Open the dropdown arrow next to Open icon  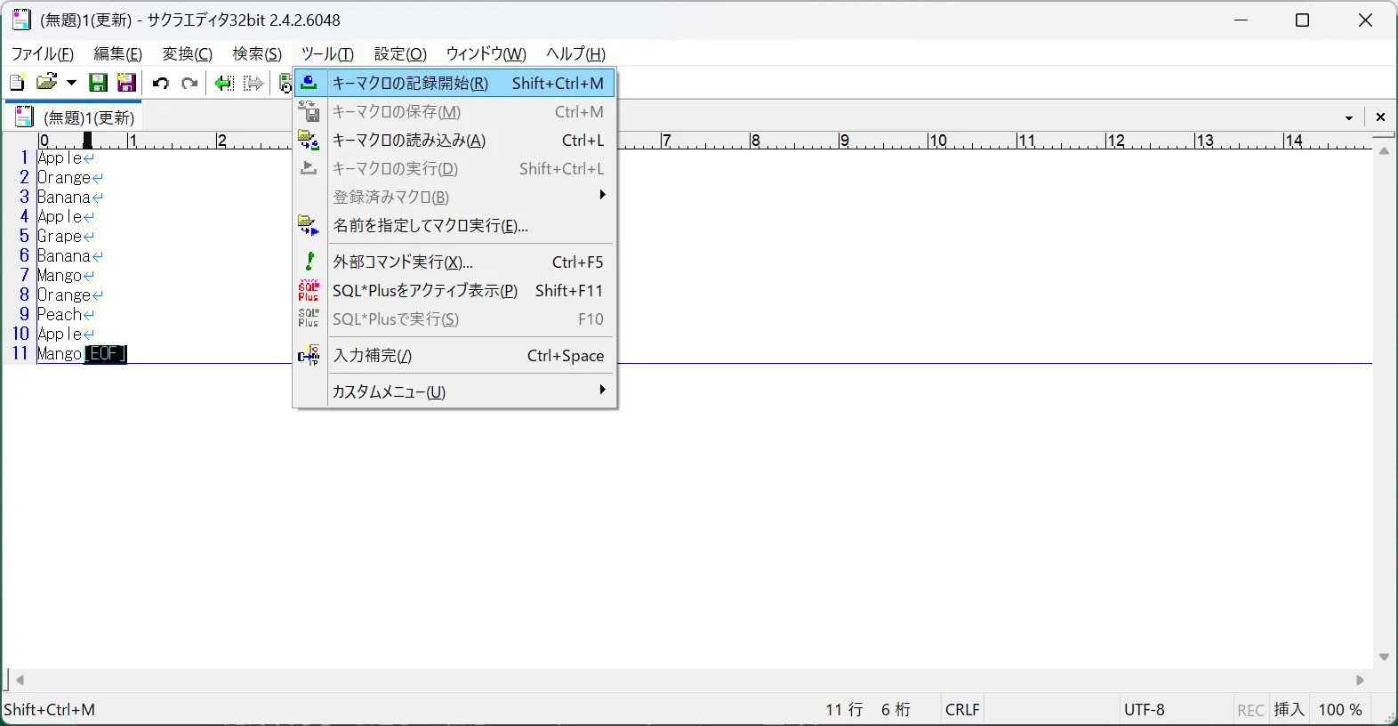[71, 84]
